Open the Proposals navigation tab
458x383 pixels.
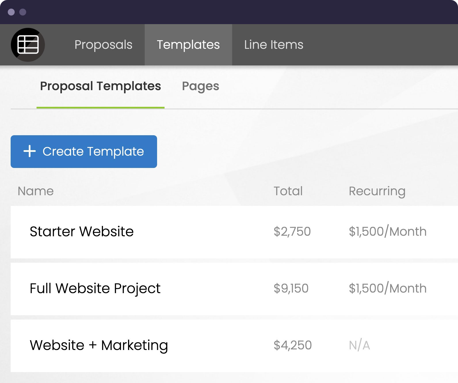tap(103, 45)
